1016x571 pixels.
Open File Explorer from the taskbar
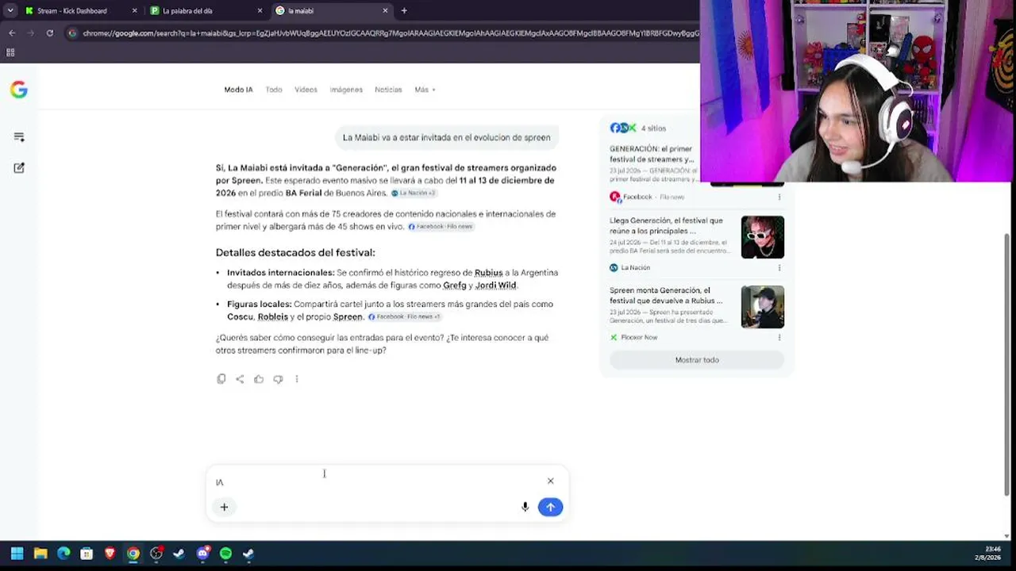pyautogui.click(x=40, y=554)
